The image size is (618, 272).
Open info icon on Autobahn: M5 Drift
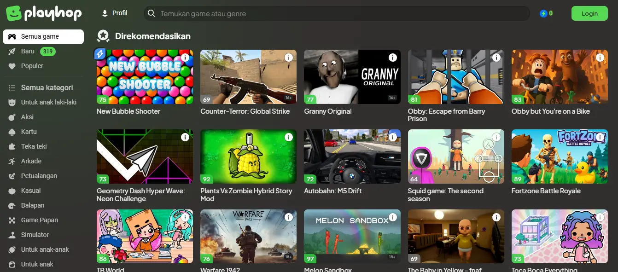pyautogui.click(x=393, y=137)
